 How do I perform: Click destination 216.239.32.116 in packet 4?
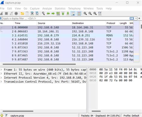pyautogui.click(x=83, y=39)
